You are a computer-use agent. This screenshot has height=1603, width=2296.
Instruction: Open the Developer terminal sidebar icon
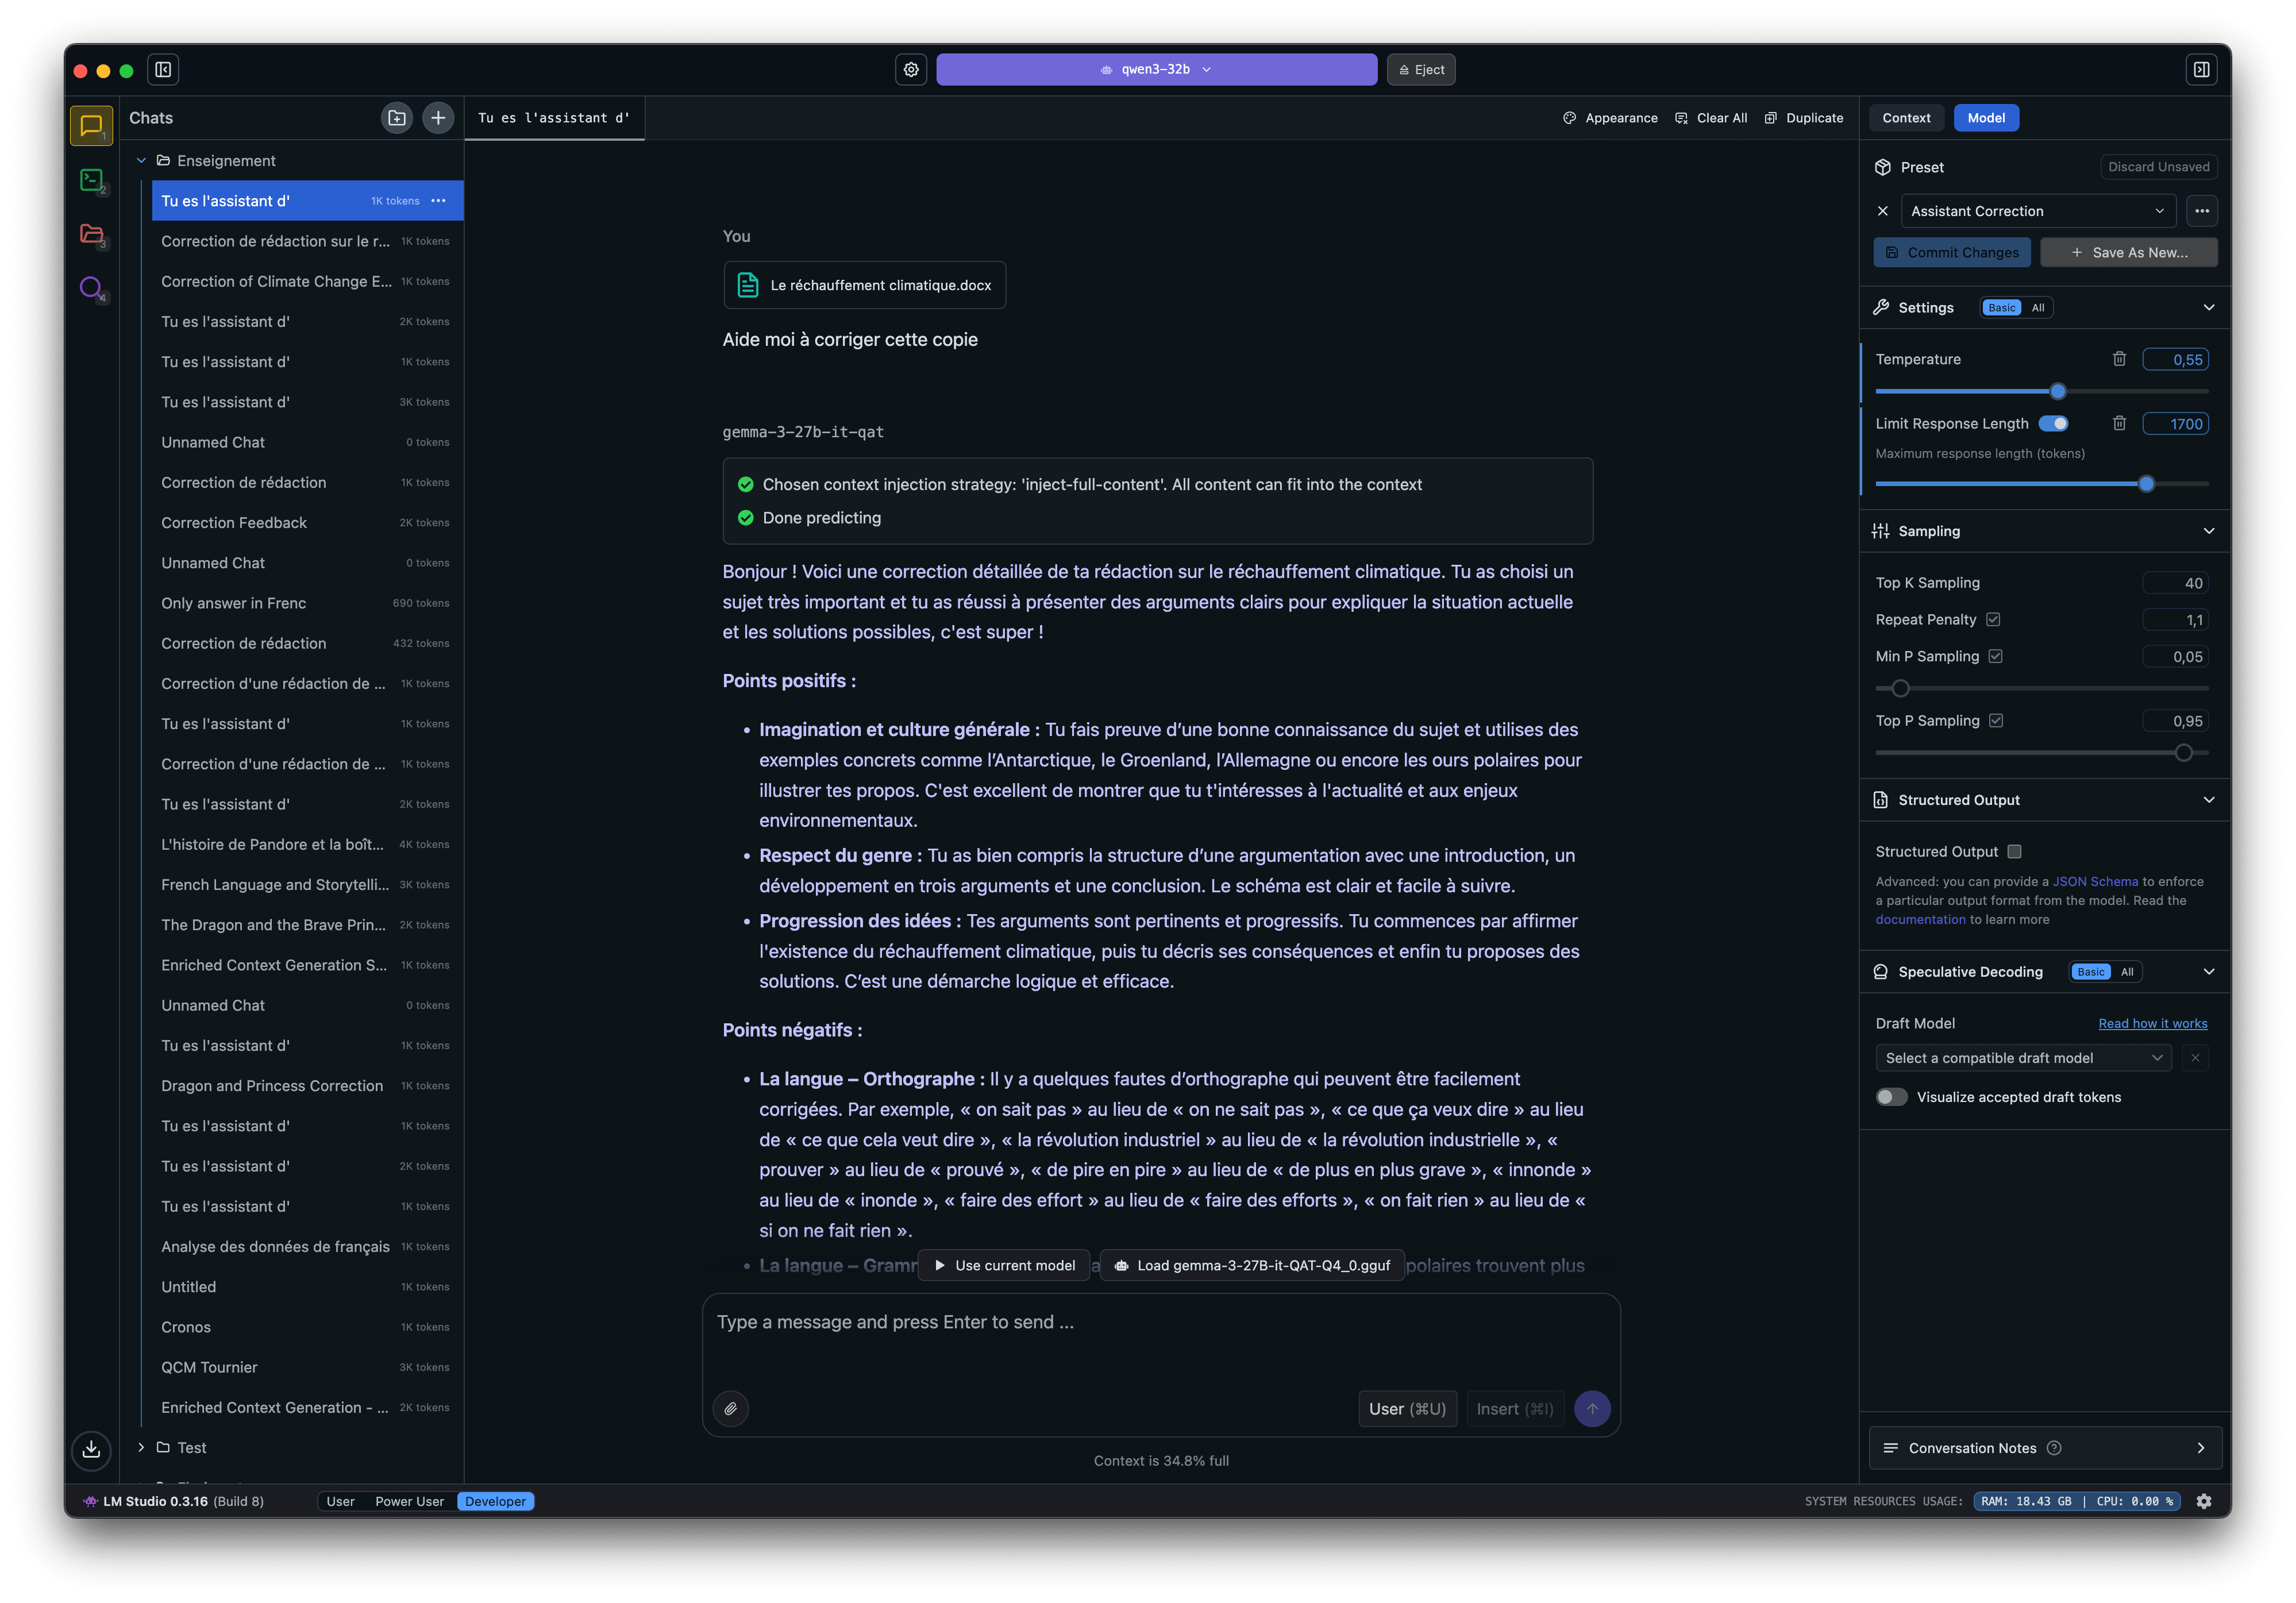pos(91,180)
